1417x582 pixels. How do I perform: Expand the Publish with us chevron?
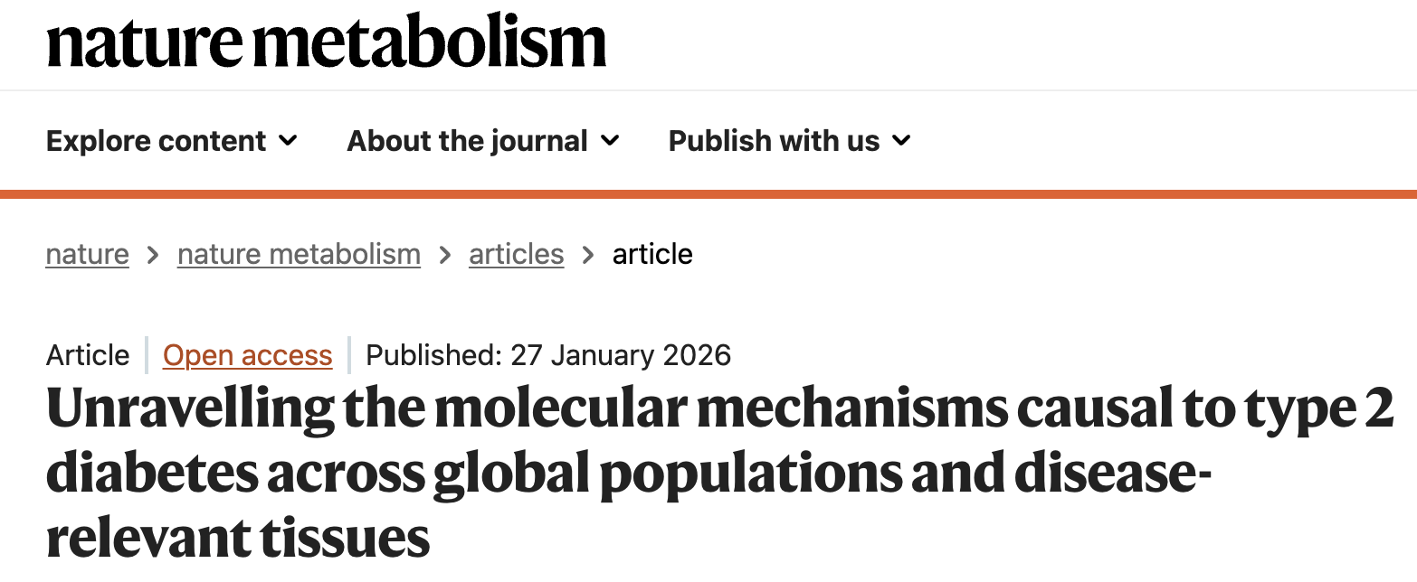902,141
